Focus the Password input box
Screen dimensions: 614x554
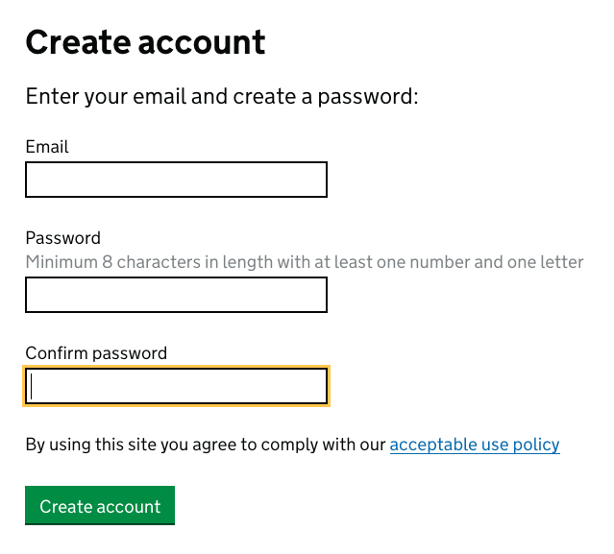[x=176, y=295]
